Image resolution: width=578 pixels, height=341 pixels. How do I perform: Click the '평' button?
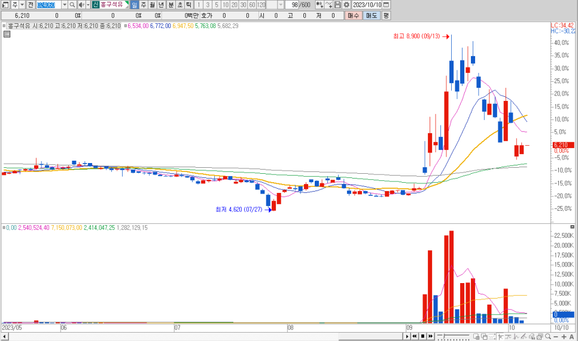386,16
